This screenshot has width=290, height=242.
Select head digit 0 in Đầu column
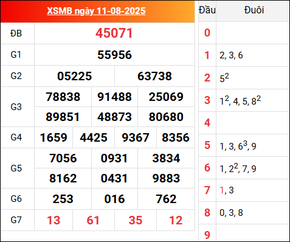tap(207, 33)
